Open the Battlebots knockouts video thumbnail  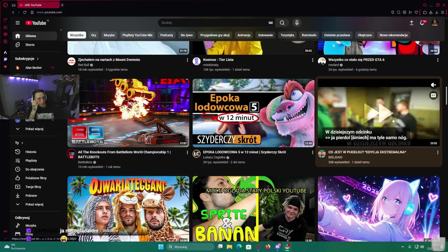click(128, 113)
